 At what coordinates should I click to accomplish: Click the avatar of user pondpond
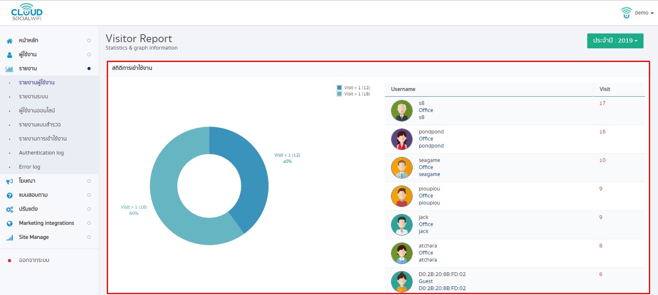coord(402,139)
